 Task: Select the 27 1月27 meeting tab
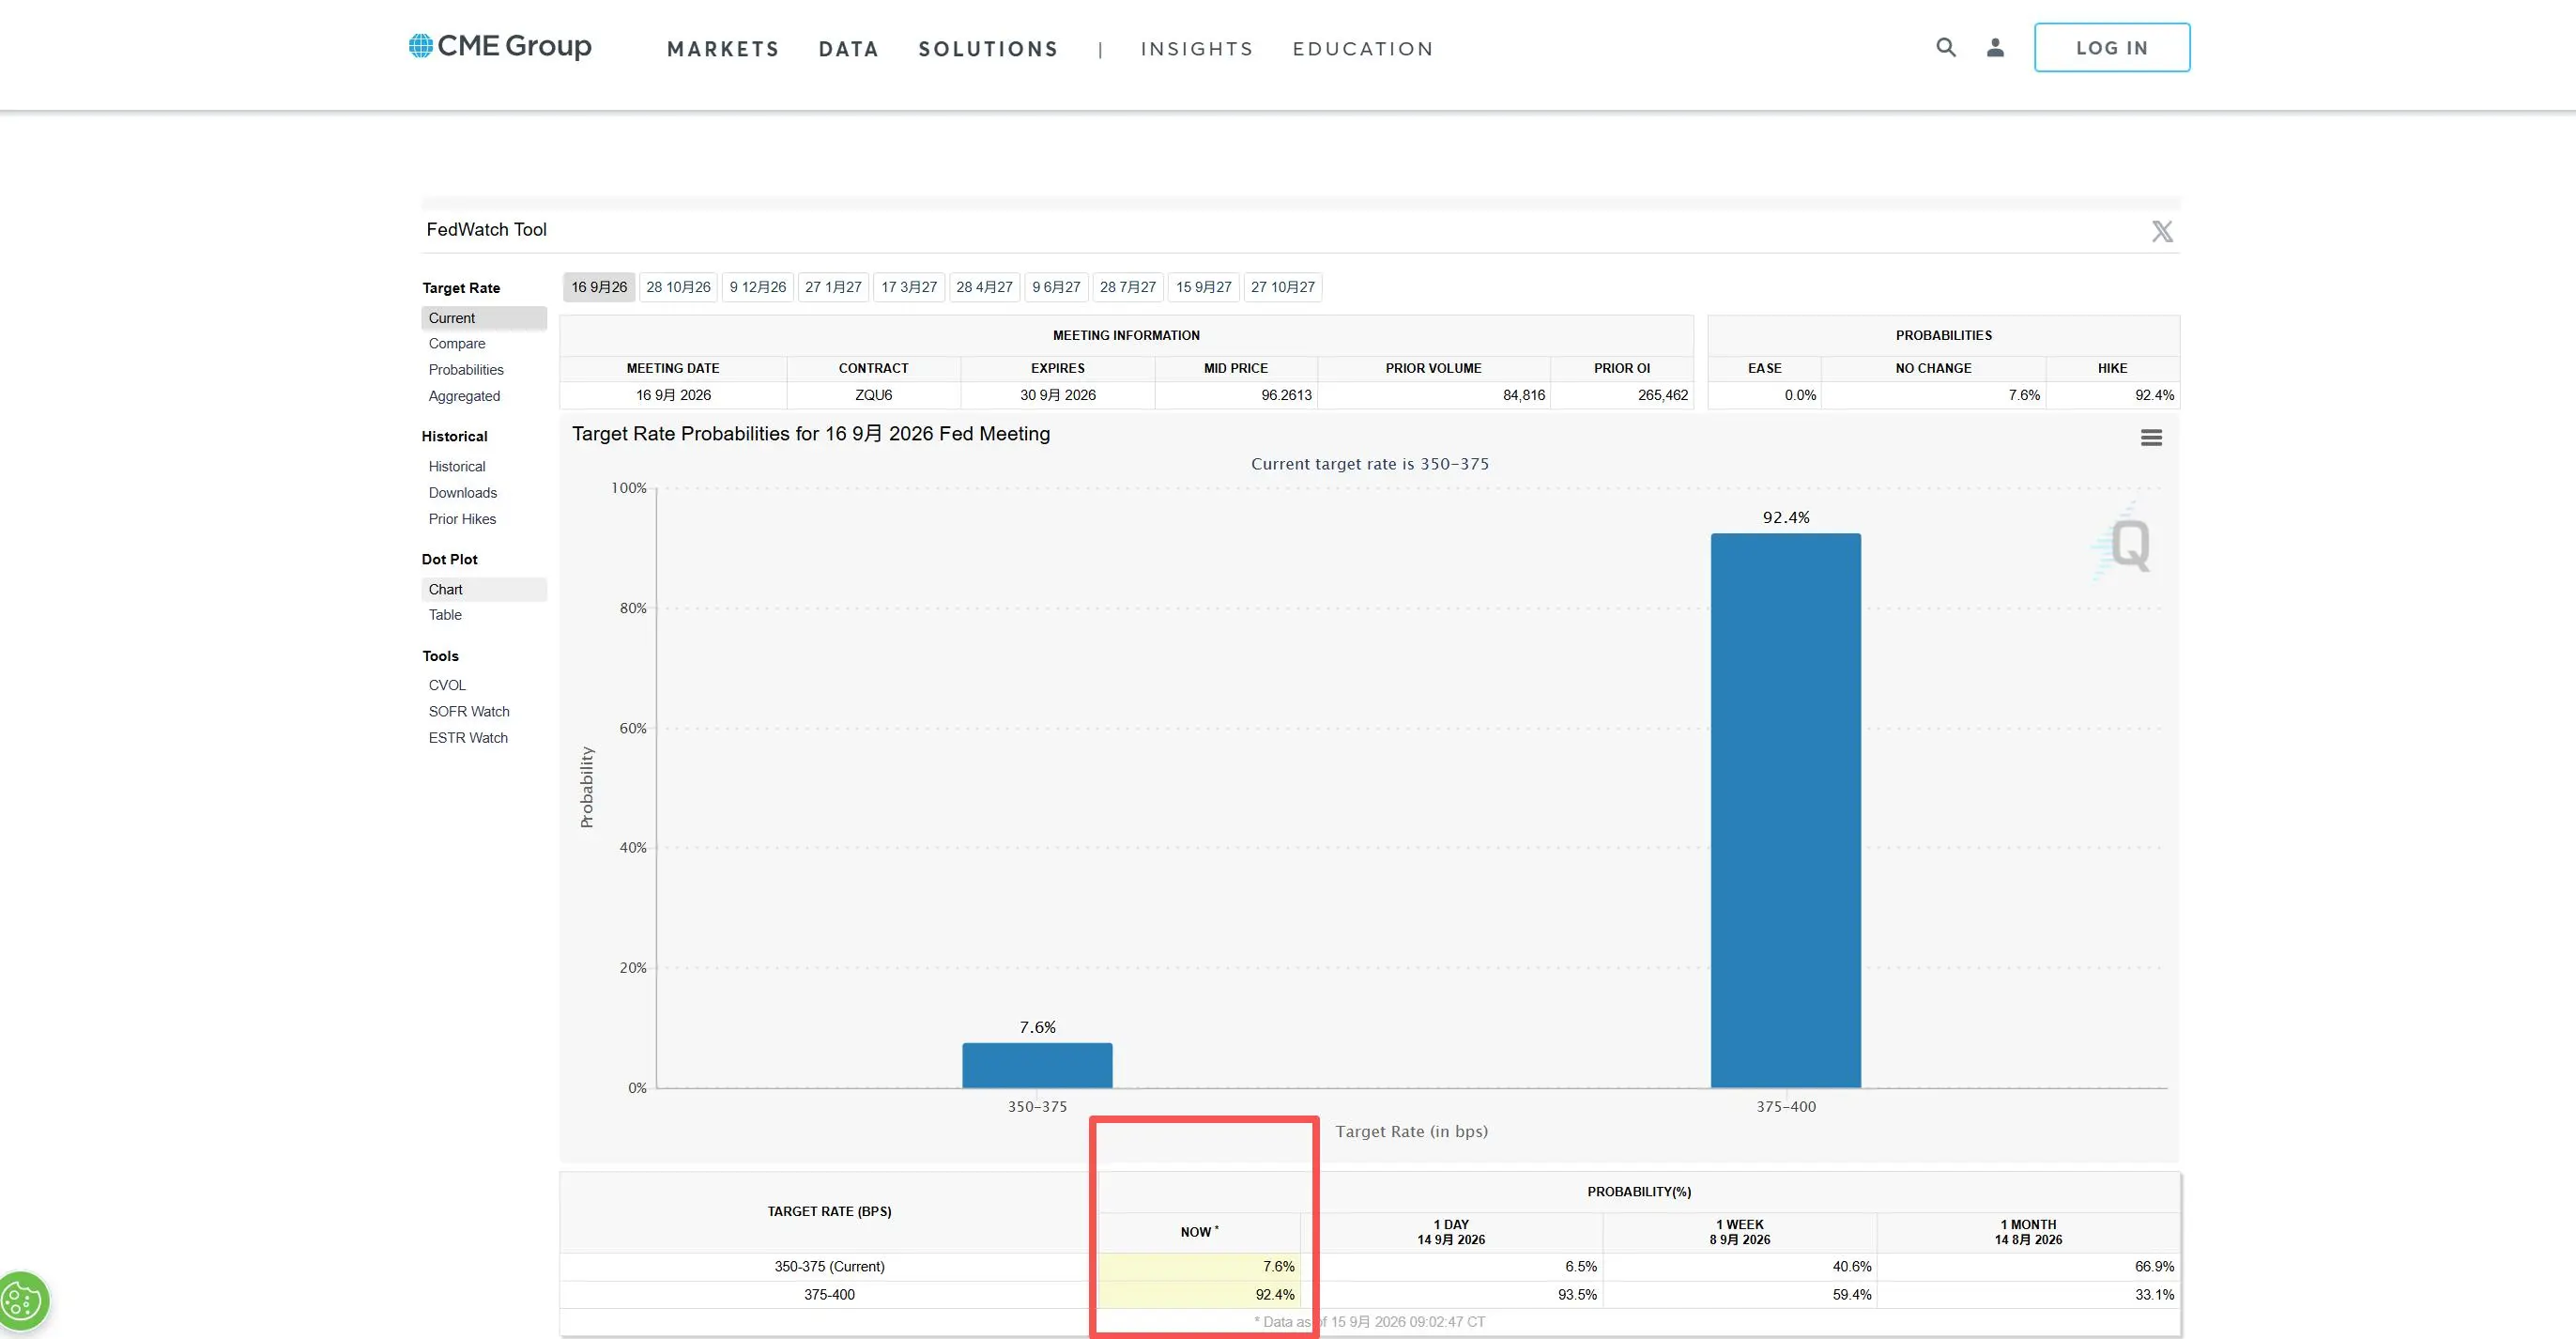pyautogui.click(x=833, y=287)
